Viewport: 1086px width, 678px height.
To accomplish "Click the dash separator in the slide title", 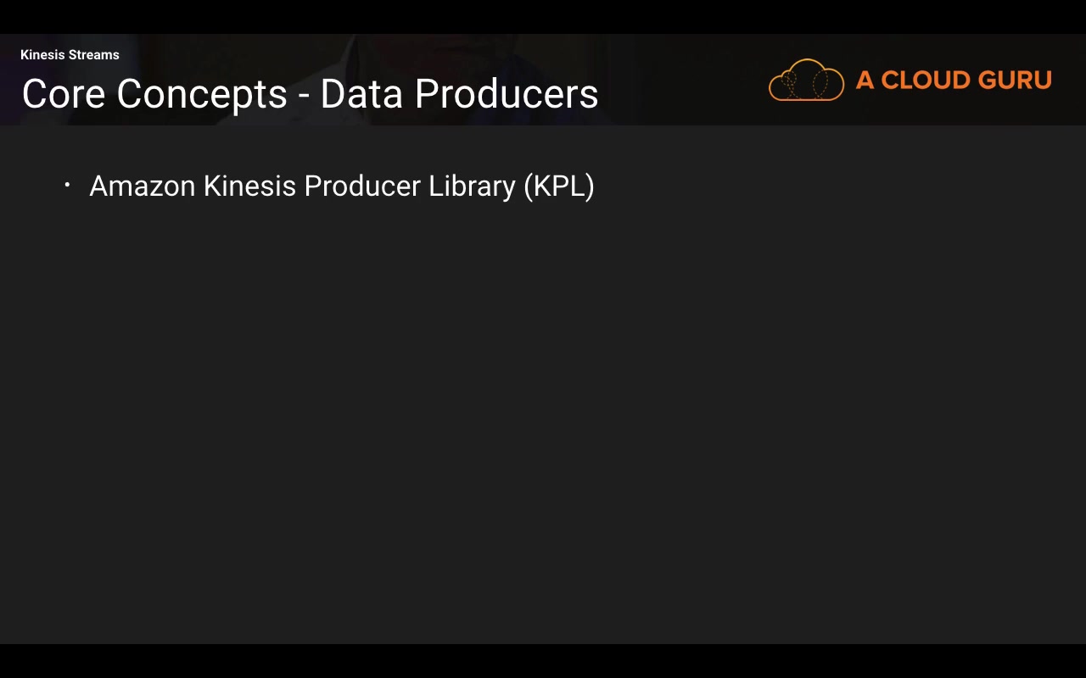I will click(304, 96).
